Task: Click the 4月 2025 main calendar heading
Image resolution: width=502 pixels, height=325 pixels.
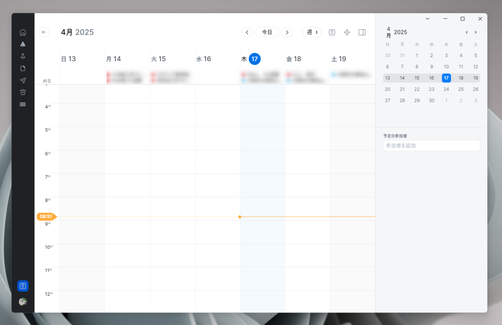Action: point(77,32)
